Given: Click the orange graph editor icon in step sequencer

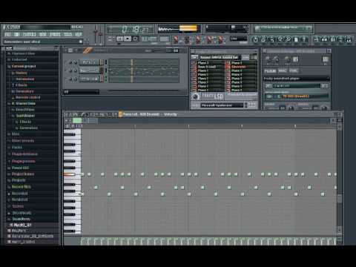Looking at the screenshot, I should click(88, 50).
